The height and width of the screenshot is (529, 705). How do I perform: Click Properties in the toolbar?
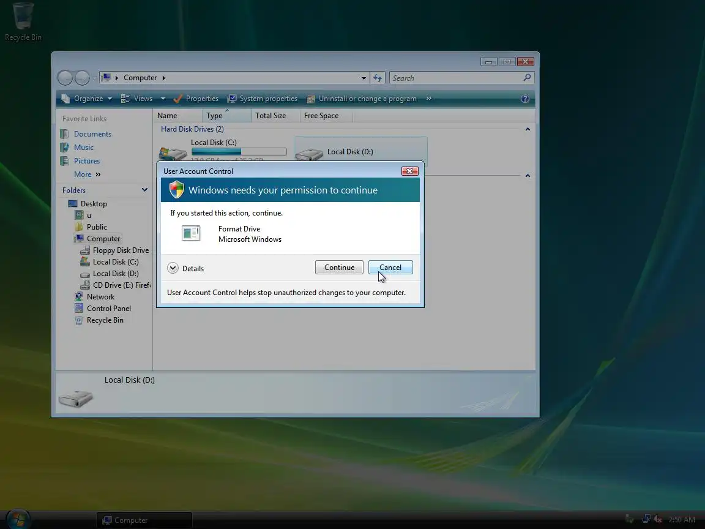click(x=196, y=99)
